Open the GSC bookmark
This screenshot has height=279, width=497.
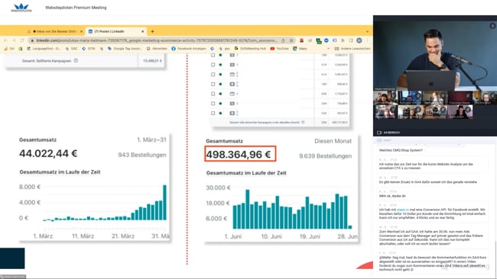pos(71,49)
